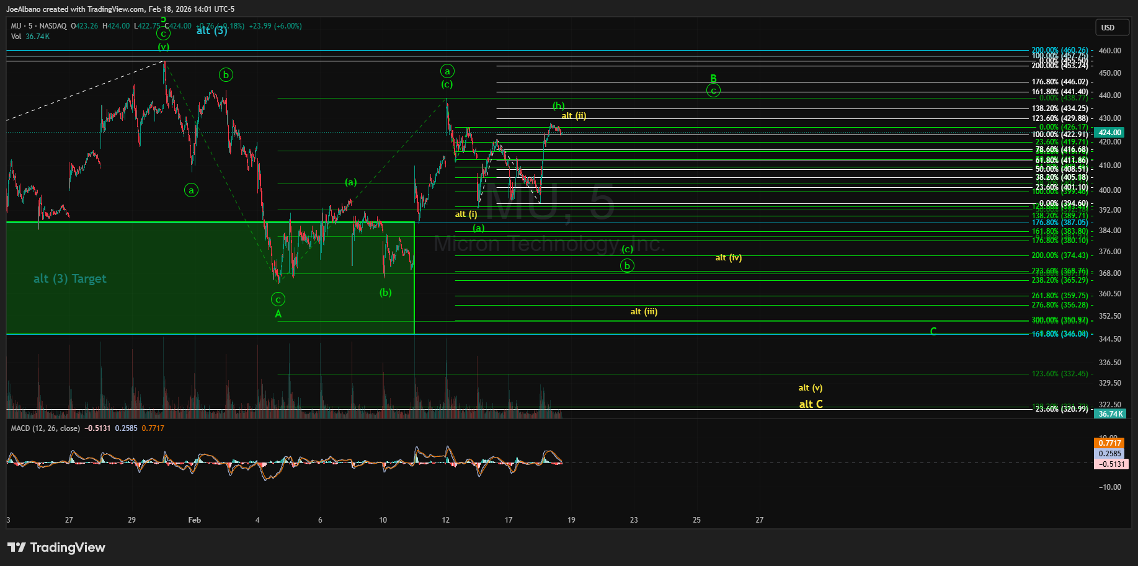Click the orange 0.7717 MACD value tag
Screen dimensions: 1138x566
coord(1110,443)
